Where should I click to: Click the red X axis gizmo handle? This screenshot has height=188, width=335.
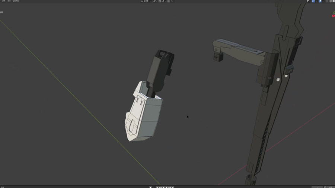334,16
